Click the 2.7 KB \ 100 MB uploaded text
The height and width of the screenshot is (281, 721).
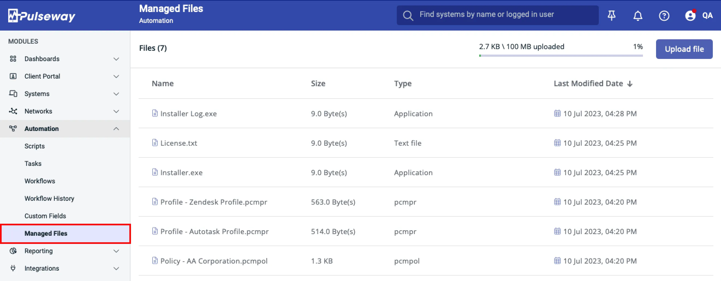[x=522, y=46]
